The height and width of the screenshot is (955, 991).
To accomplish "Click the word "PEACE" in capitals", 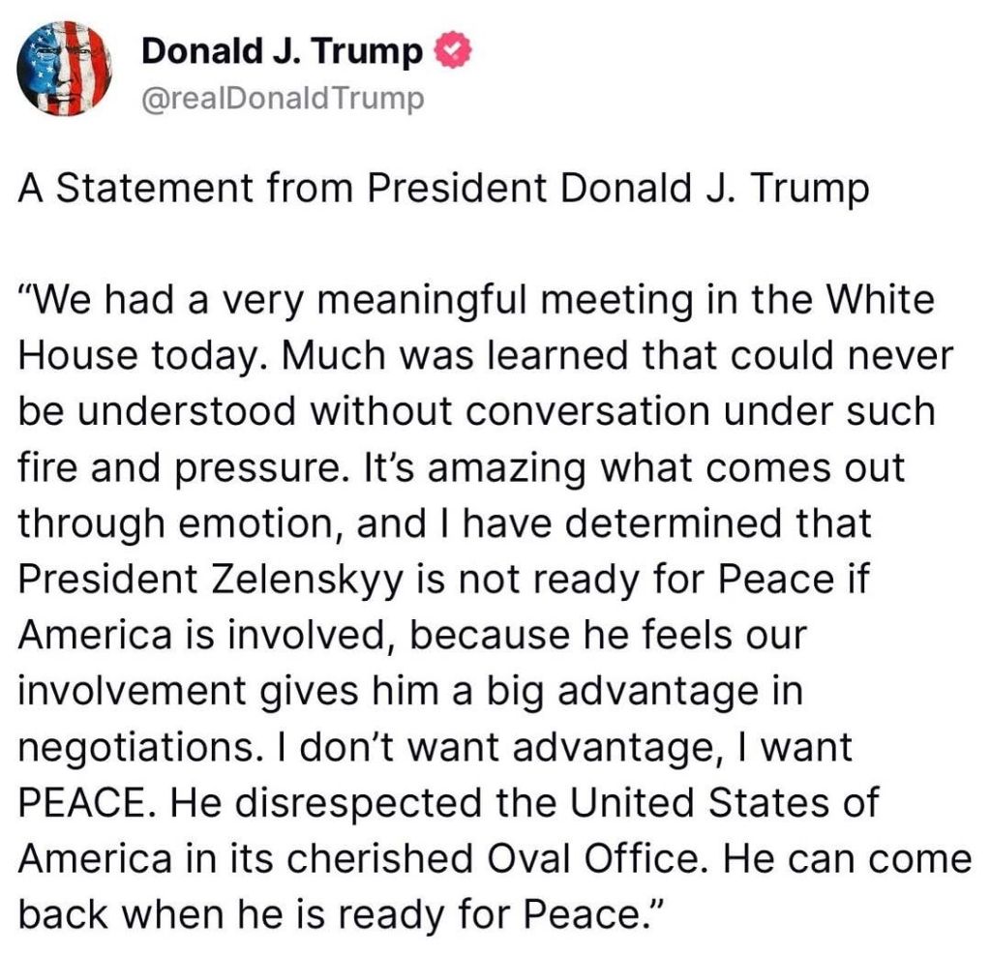I will tap(79, 801).
